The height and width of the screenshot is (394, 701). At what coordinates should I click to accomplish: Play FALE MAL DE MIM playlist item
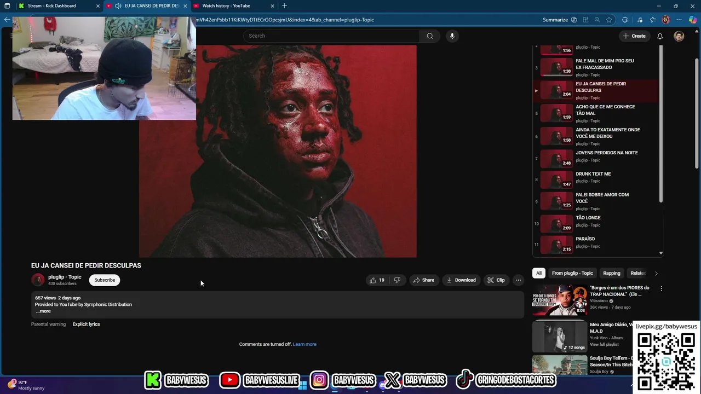coord(597,67)
